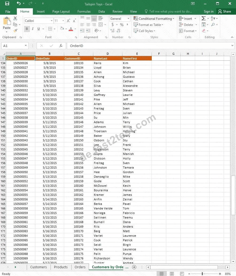
Task: Click the AutoSum sigma icon
Action: point(203,18)
